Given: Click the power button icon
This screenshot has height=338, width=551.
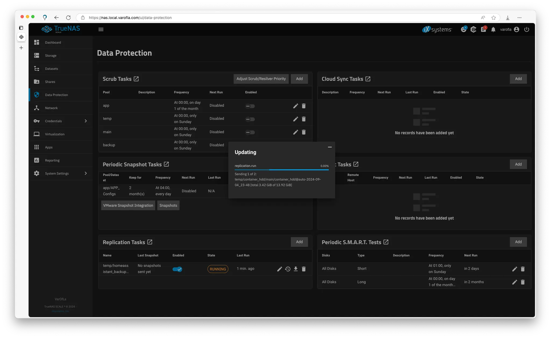Looking at the screenshot, I should [527, 30].
